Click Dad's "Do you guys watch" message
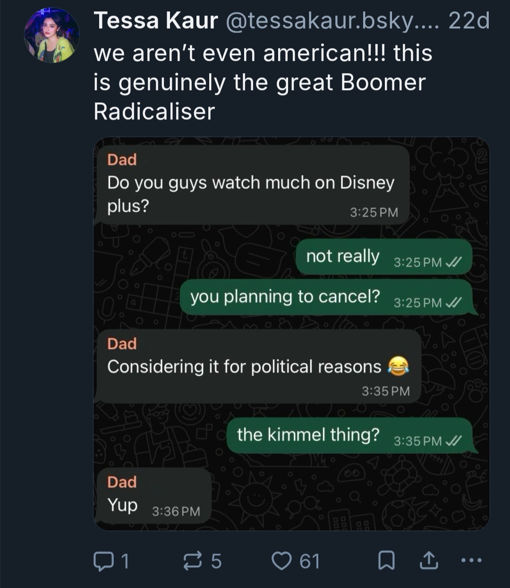 click(251, 185)
